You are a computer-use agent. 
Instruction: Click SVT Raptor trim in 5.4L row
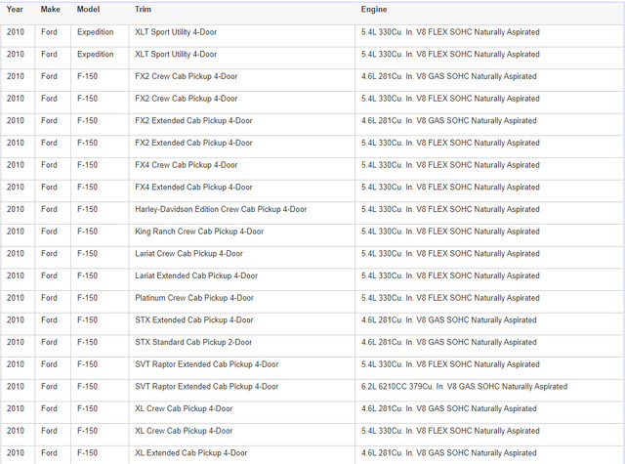206,364
